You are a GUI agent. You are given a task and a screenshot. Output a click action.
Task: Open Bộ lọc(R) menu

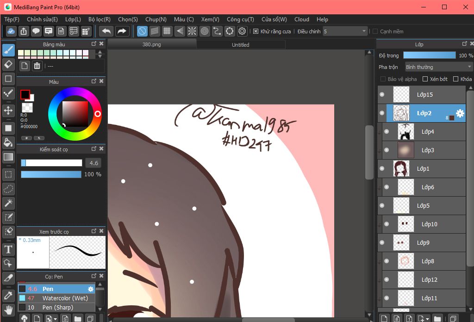pos(100,19)
